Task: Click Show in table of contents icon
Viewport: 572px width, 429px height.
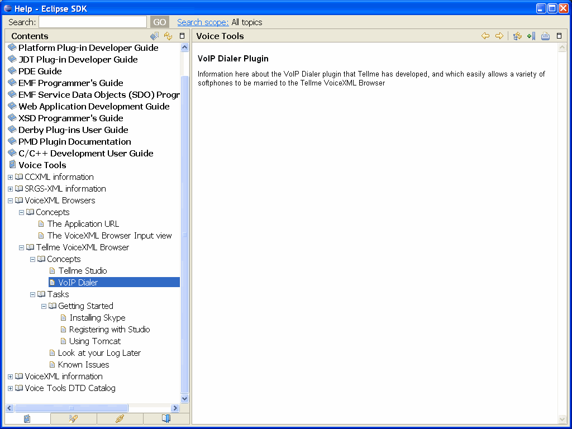Action: [x=517, y=36]
